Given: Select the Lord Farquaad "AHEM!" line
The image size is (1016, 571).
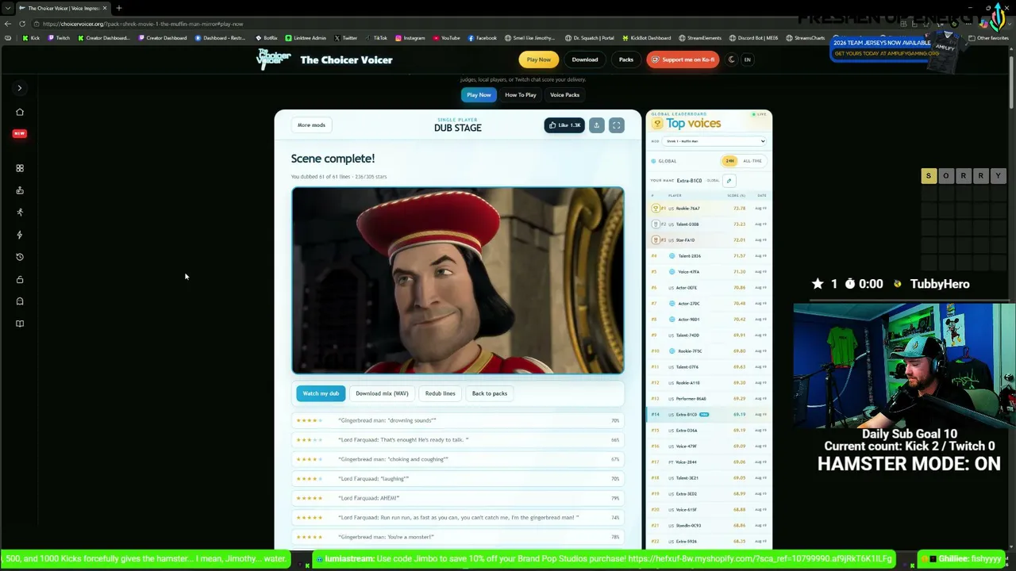Looking at the screenshot, I should (x=458, y=498).
